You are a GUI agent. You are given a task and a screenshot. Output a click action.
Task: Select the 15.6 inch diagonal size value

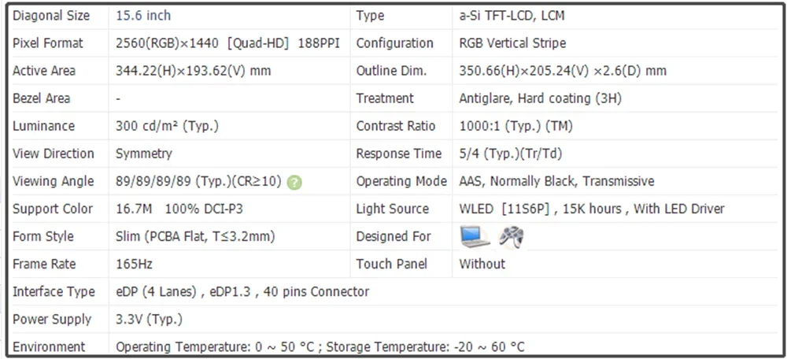(x=143, y=16)
